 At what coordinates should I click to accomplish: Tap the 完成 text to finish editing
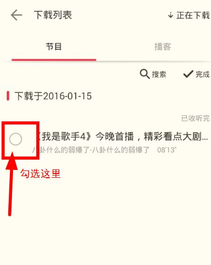tap(203, 74)
